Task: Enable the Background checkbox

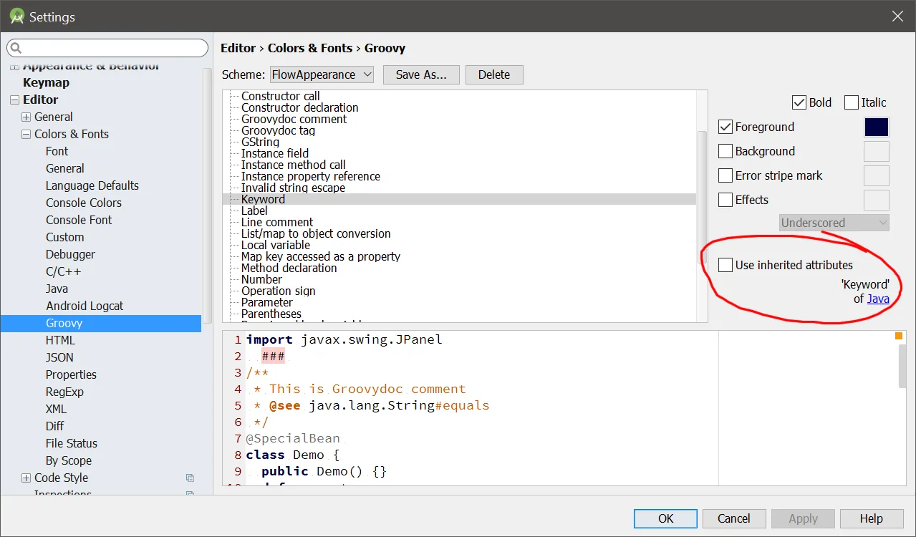Action: (x=725, y=151)
